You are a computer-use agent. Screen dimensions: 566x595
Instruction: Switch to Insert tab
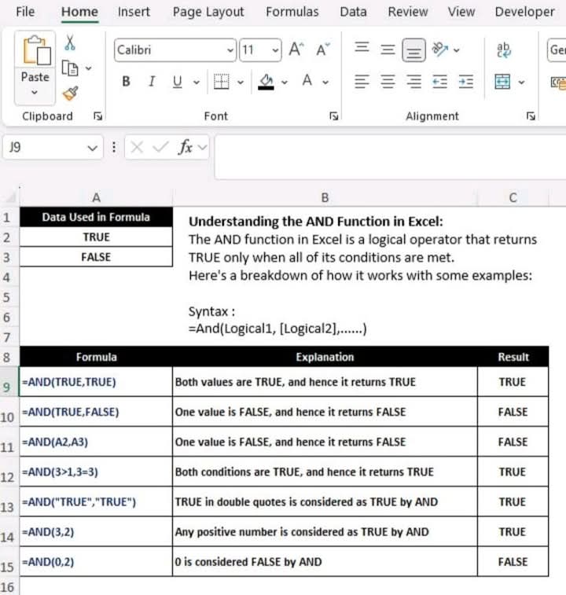(134, 12)
